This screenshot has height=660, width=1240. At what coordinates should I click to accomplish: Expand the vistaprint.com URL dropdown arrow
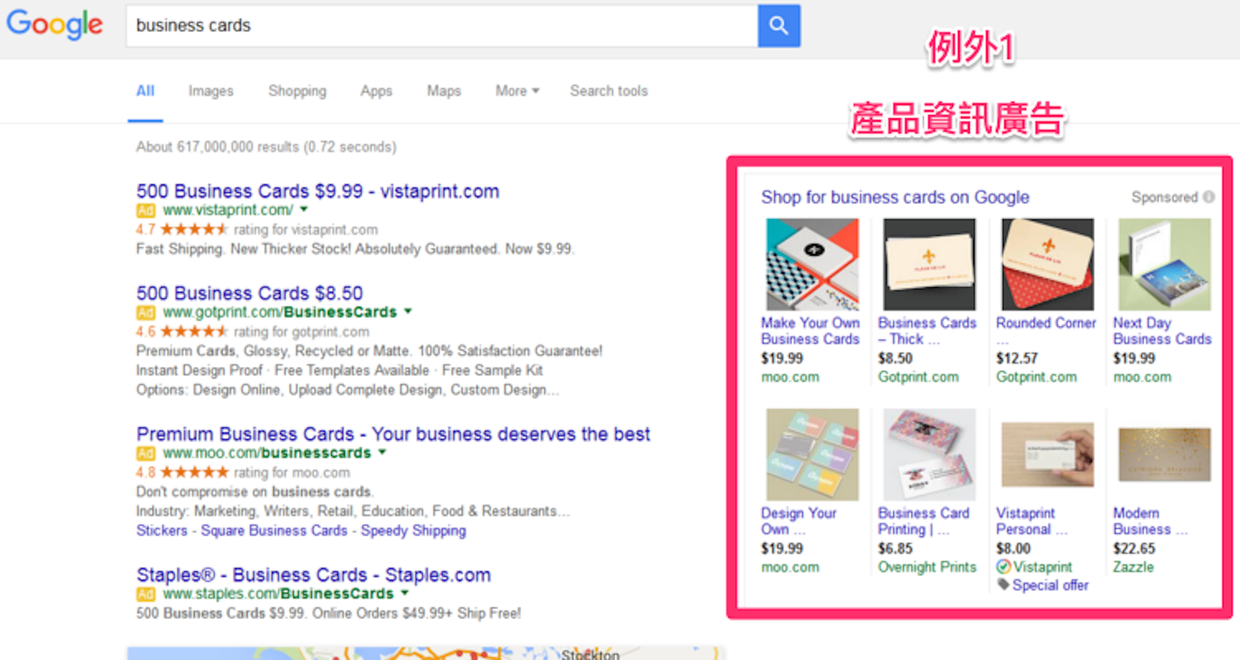click(304, 209)
